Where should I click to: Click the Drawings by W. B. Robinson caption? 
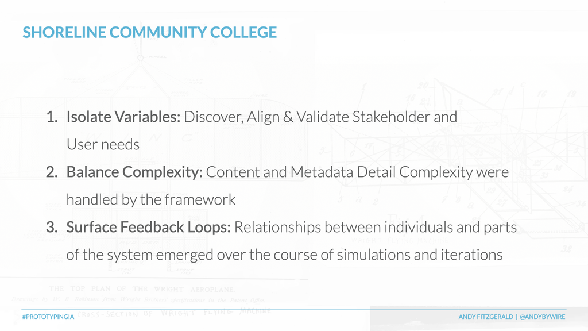138,300
